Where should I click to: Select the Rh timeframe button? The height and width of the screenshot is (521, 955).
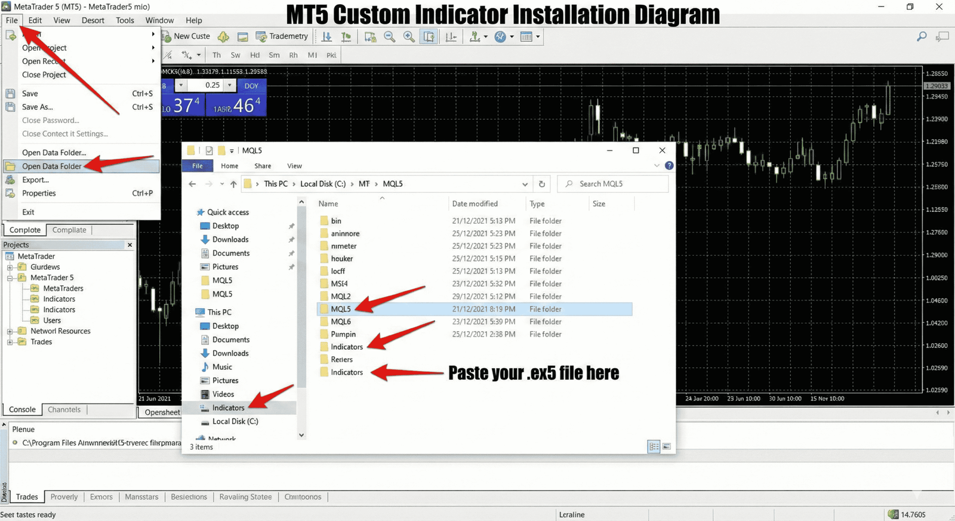[293, 55]
